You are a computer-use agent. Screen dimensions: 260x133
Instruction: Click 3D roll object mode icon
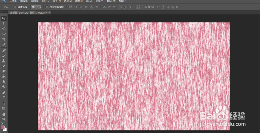pos(163,7)
